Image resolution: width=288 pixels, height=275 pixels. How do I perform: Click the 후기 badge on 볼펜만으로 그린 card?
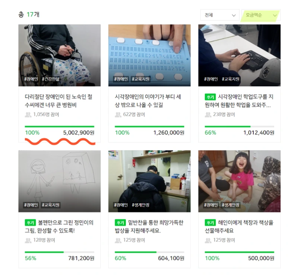point(30,223)
